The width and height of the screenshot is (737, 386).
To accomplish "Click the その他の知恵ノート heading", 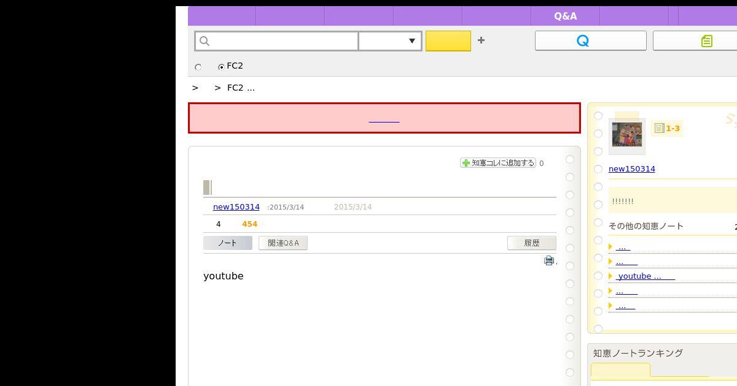I will tap(646, 226).
